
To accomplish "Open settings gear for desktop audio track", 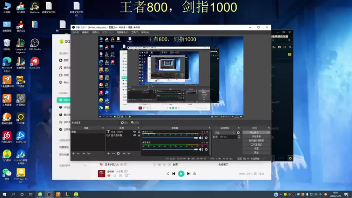I will point(206,149).
